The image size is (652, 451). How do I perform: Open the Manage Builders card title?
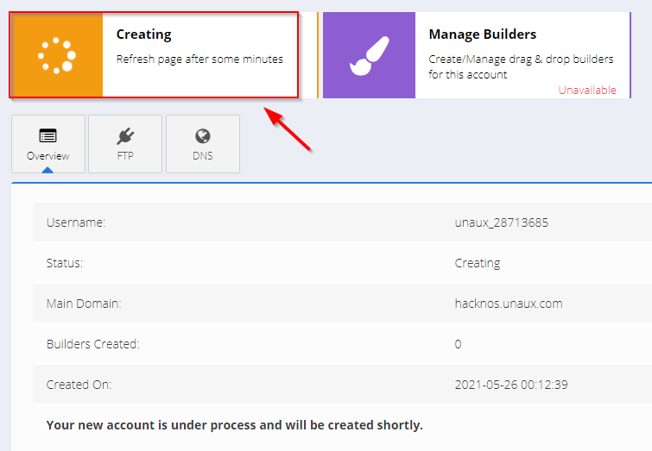[x=483, y=34]
